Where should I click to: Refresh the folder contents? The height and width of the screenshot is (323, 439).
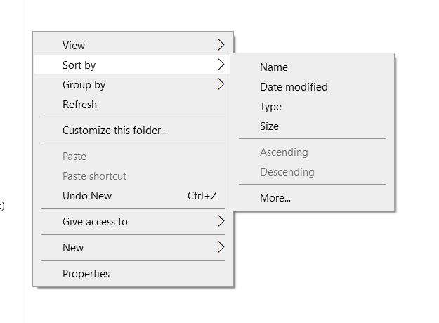(79, 105)
